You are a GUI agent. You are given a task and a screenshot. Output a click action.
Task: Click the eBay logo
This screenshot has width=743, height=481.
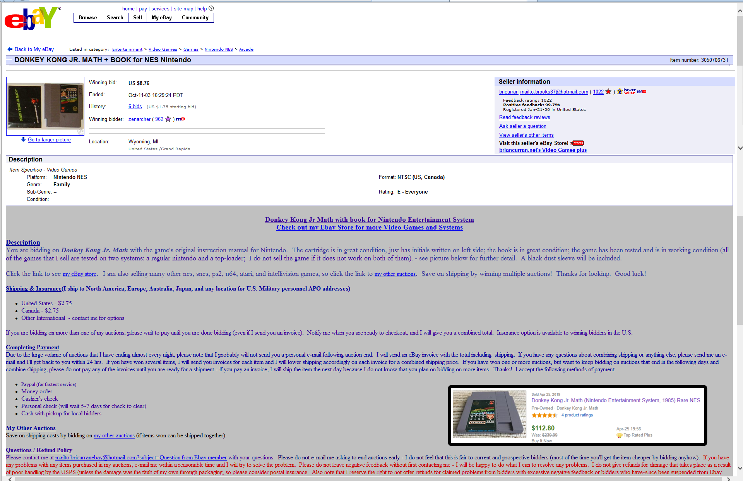(x=32, y=18)
